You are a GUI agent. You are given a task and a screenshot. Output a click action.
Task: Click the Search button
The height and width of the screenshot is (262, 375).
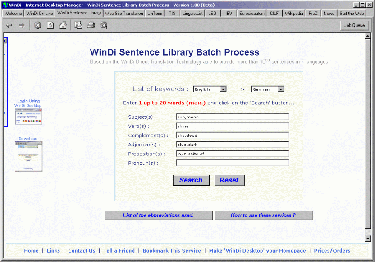[x=191, y=180]
